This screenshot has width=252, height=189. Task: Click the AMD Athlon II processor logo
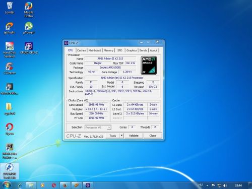point(149,66)
